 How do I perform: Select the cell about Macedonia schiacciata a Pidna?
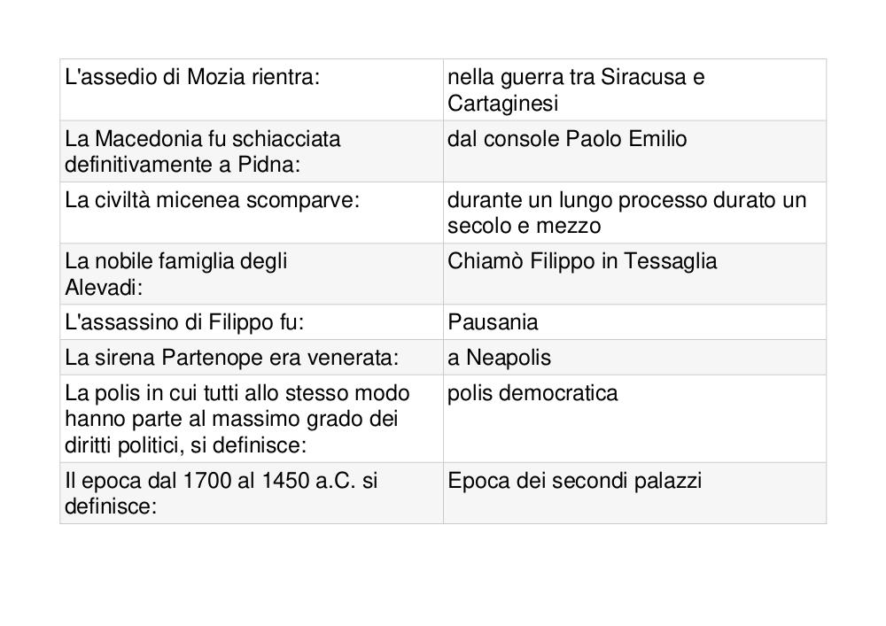coord(252,151)
